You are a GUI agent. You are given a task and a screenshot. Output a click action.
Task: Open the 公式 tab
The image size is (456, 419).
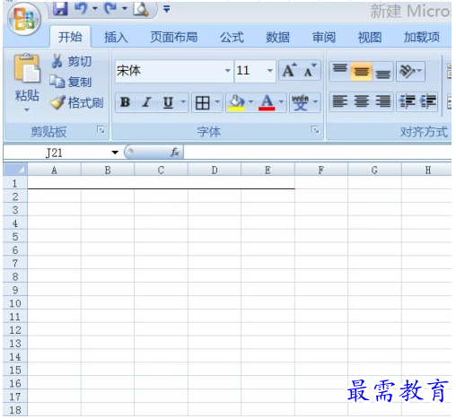click(232, 38)
